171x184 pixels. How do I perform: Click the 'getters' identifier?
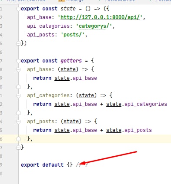coord(71,61)
